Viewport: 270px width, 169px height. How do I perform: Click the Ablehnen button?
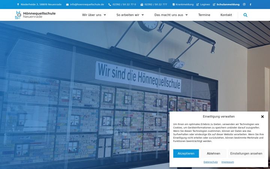(213, 154)
